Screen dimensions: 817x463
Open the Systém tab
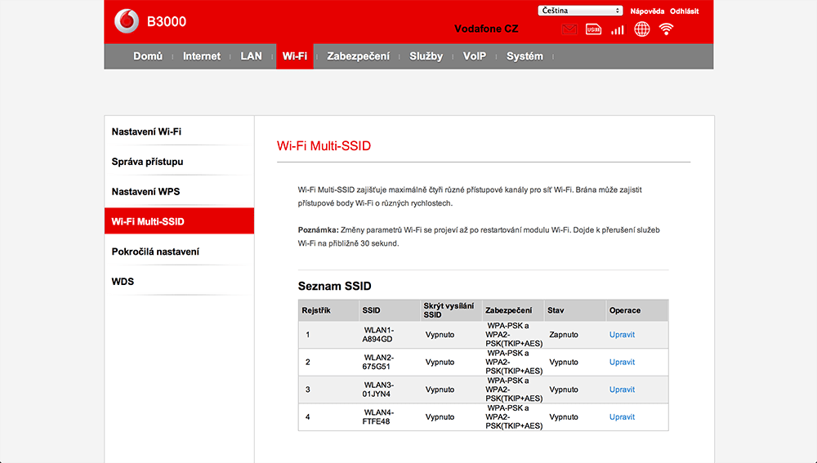pos(525,56)
